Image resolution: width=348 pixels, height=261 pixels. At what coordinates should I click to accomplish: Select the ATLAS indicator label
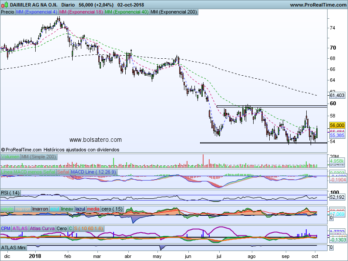(x=20, y=228)
